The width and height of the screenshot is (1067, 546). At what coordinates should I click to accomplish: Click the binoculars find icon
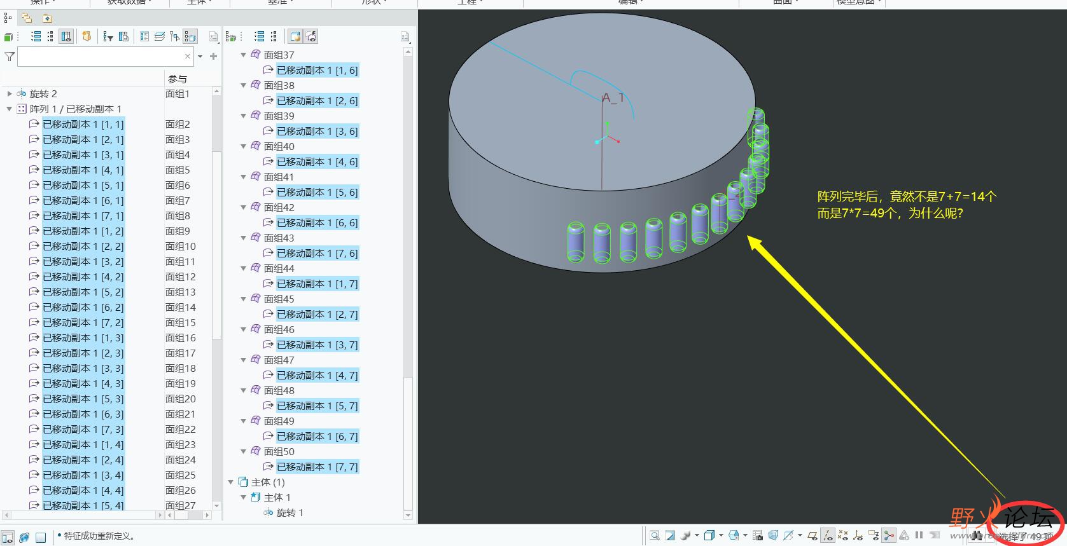pos(977,535)
